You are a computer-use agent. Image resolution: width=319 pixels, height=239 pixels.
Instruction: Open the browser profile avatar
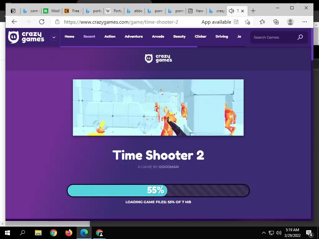pyautogui.click(x=290, y=22)
